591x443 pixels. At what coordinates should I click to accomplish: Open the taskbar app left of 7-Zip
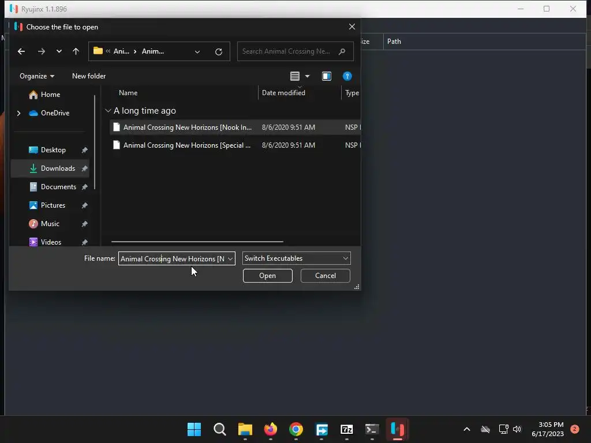click(x=321, y=429)
